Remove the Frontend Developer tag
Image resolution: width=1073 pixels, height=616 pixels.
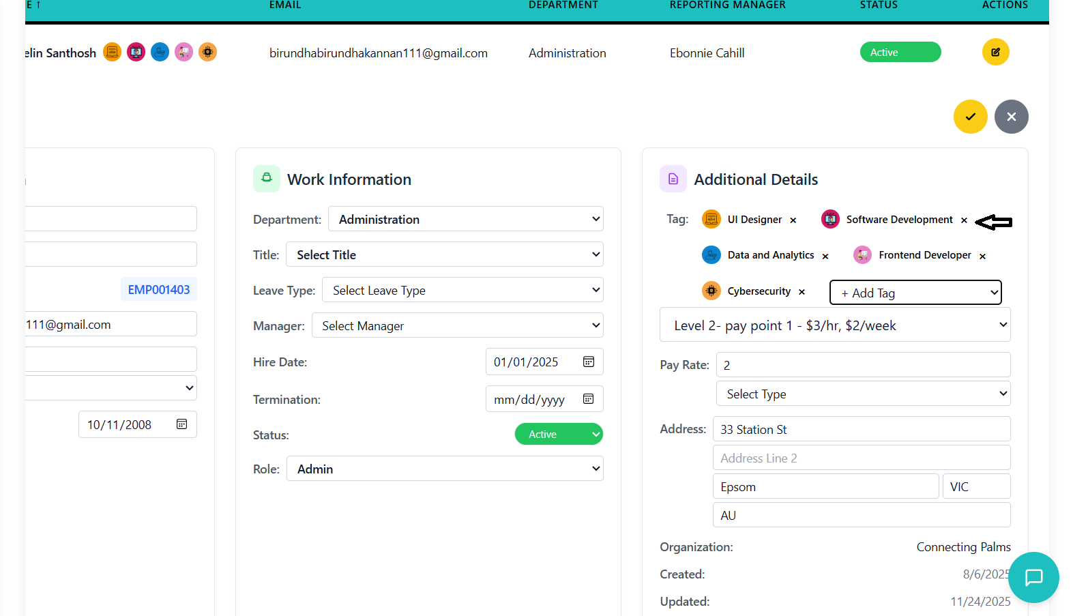(982, 256)
